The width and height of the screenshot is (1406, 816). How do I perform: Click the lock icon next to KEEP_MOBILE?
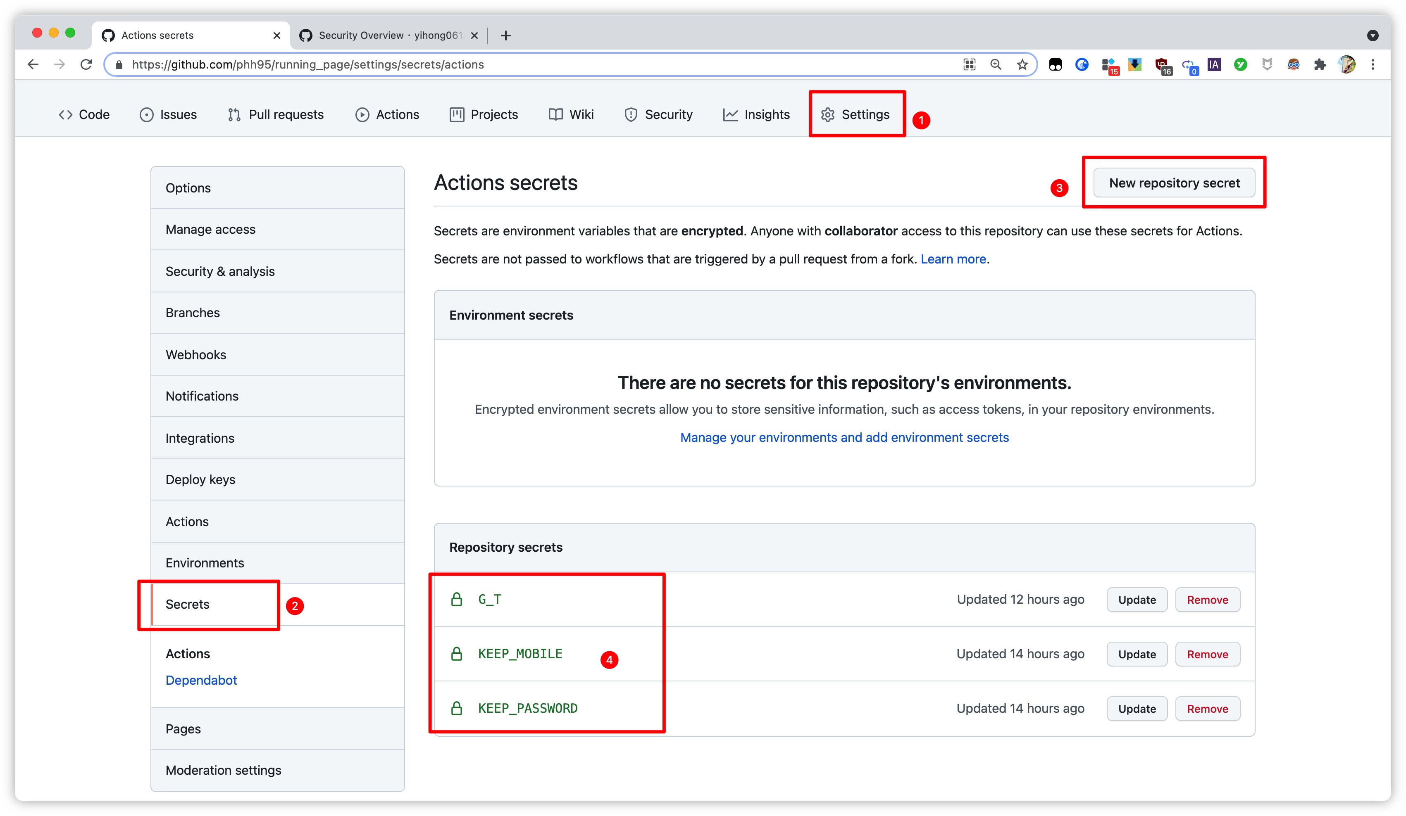457,653
